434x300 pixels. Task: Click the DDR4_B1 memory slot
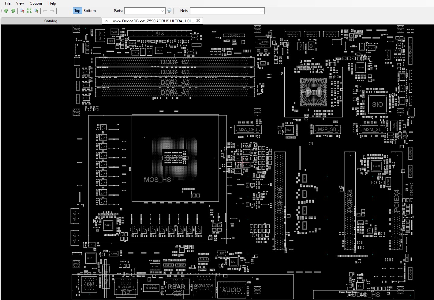click(175, 72)
